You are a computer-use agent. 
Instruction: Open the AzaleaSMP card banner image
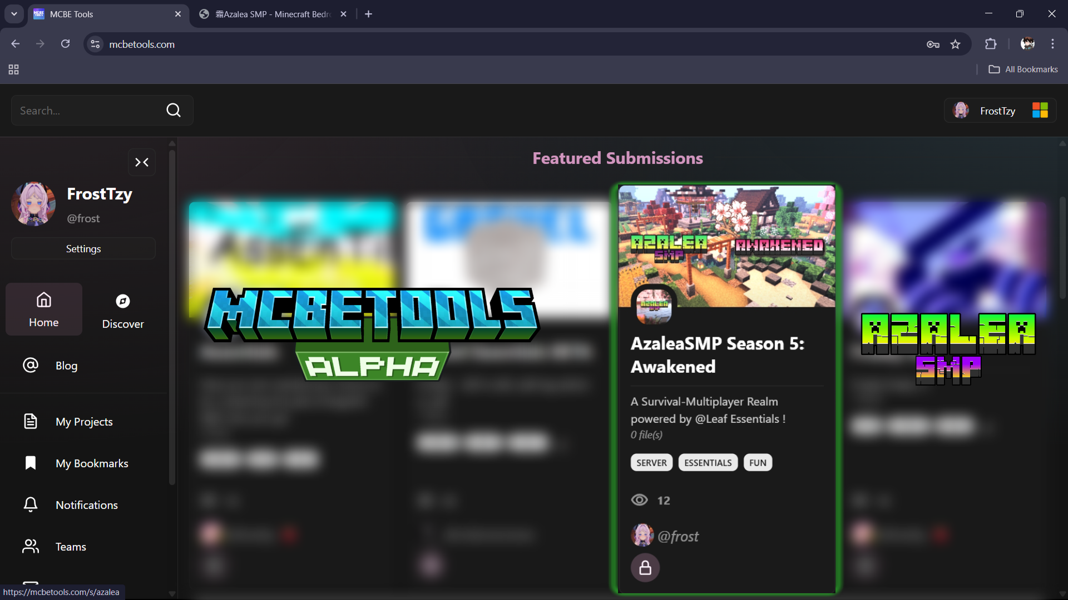pos(726,246)
